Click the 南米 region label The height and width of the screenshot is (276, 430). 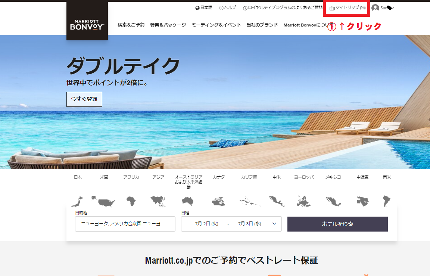click(387, 177)
